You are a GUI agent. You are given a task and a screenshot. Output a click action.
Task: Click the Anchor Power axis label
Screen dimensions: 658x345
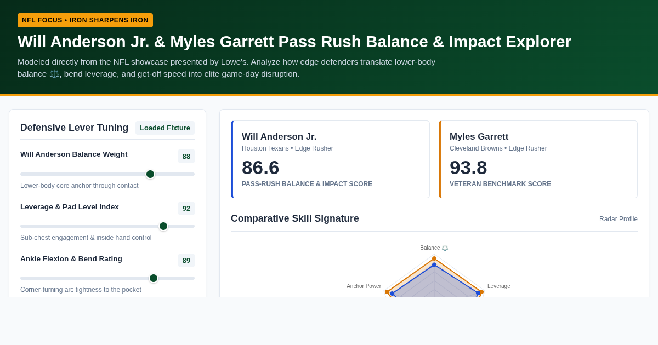(x=364, y=286)
